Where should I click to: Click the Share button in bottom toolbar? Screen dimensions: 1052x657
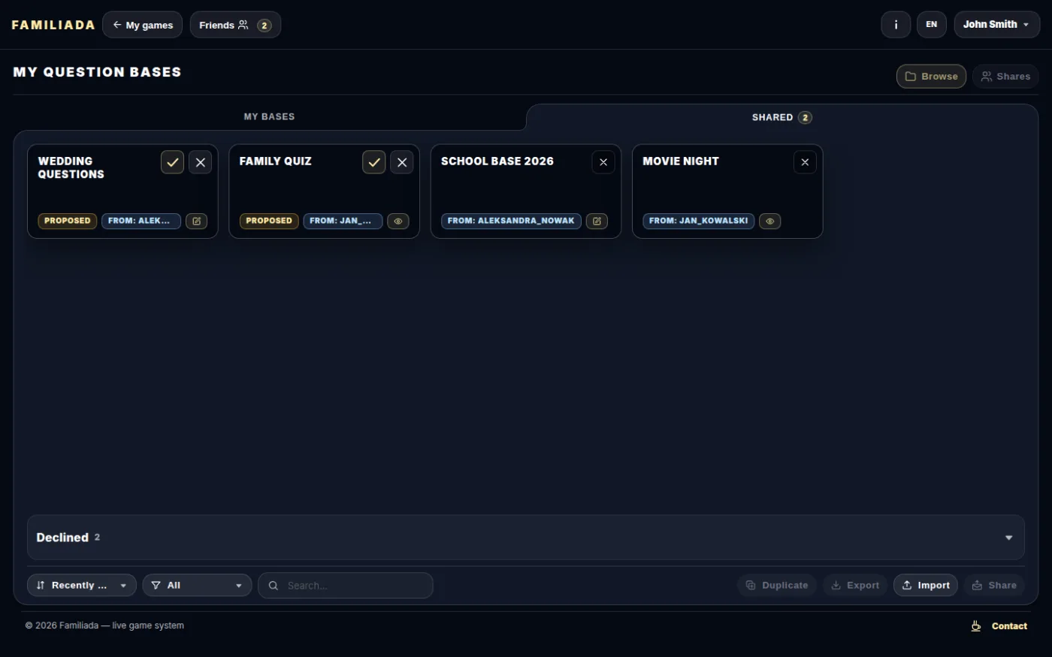point(994,586)
